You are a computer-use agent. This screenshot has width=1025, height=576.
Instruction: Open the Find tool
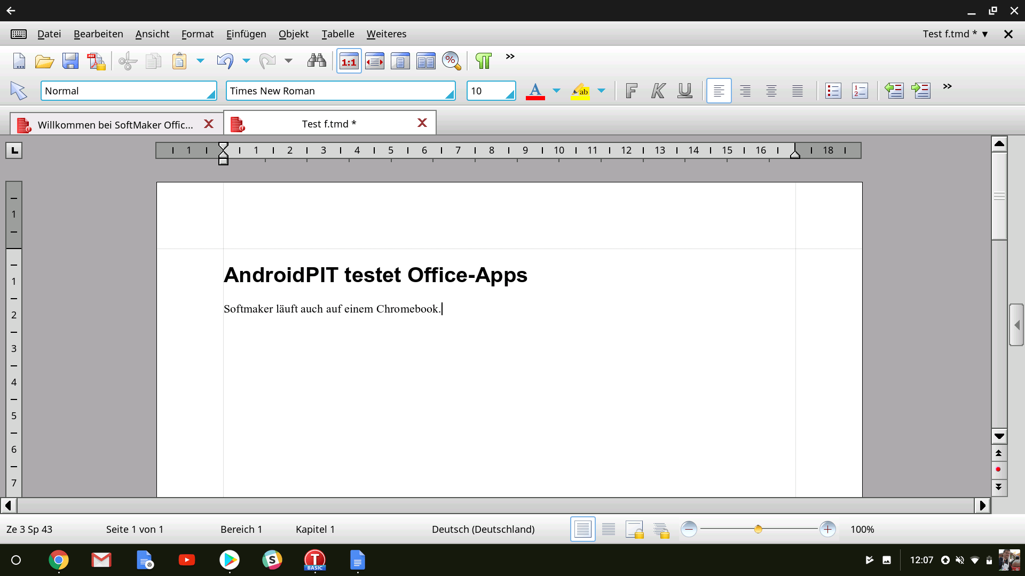tap(316, 61)
